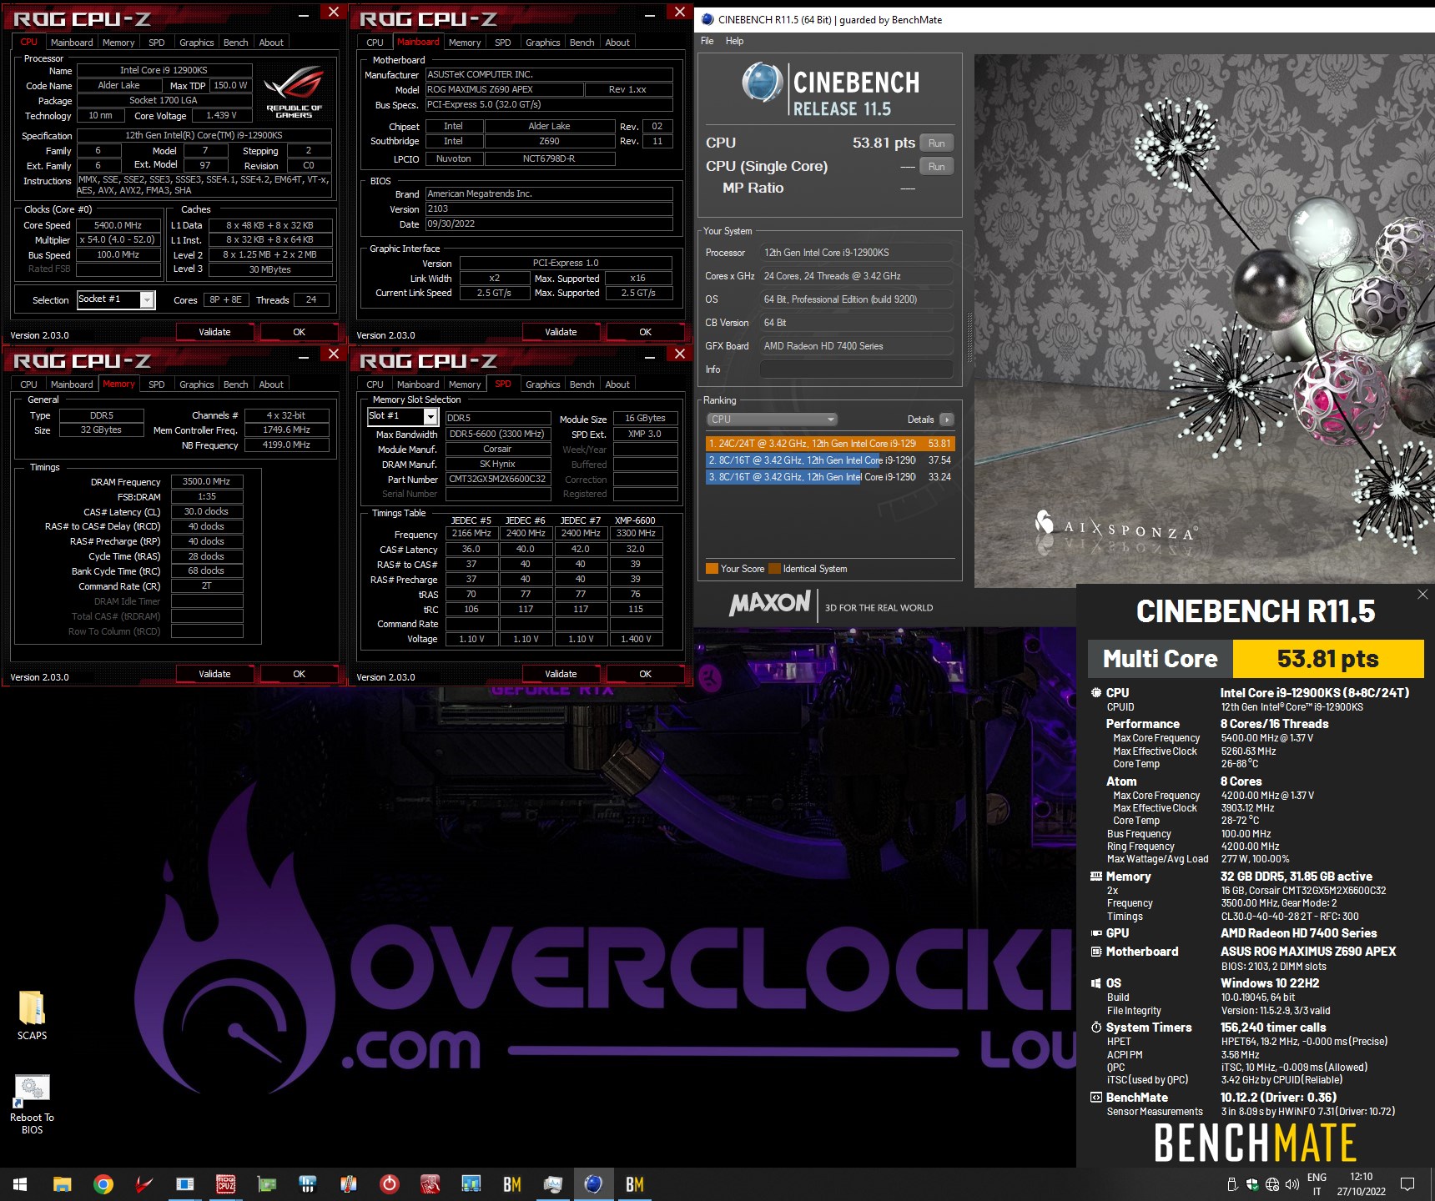Viewport: 1435px width, 1201px height.
Task: Click OK in CPU-Z SPD window
Action: (645, 674)
